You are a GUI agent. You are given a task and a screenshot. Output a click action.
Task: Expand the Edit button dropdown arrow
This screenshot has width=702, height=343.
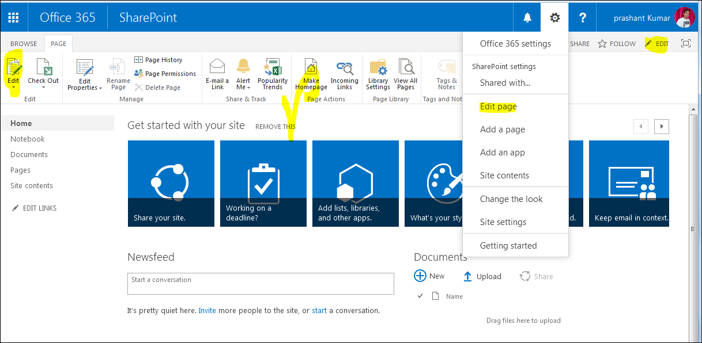[x=13, y=88]
